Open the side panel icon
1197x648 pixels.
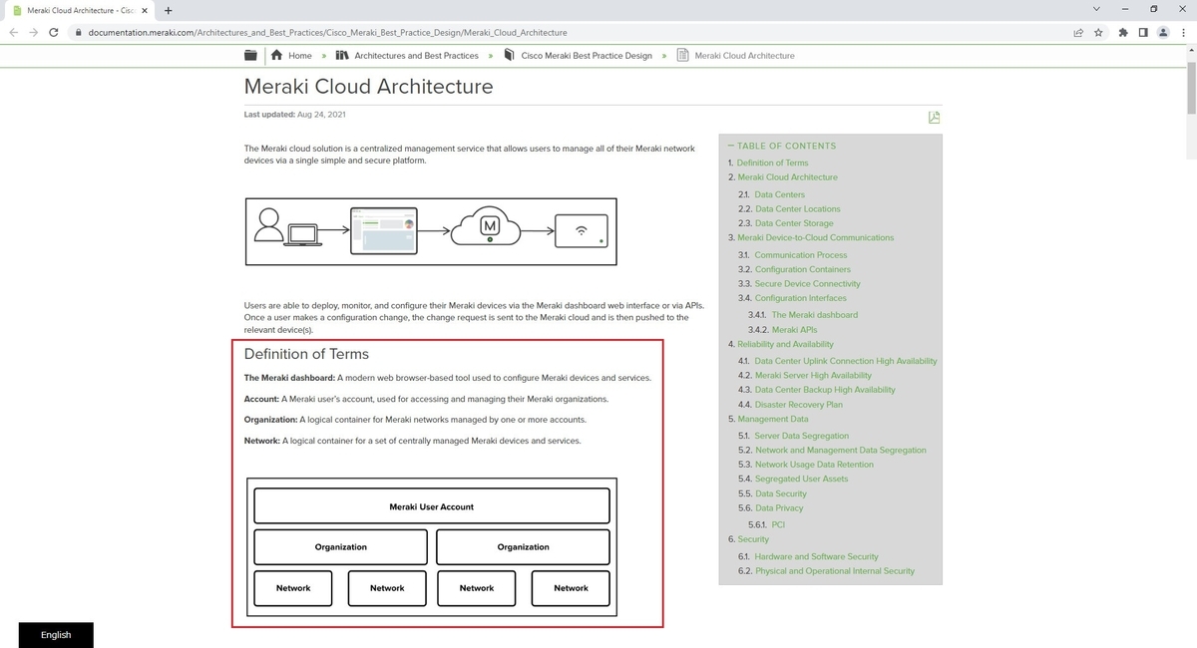(1142, 32)
